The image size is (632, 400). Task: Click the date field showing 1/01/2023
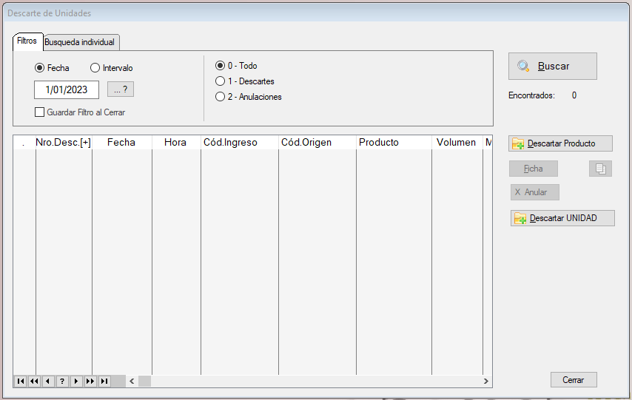(67, 89)
